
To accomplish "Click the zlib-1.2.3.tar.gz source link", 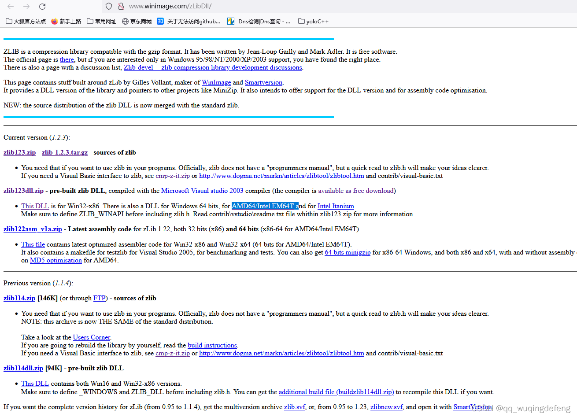I will 64,152.
